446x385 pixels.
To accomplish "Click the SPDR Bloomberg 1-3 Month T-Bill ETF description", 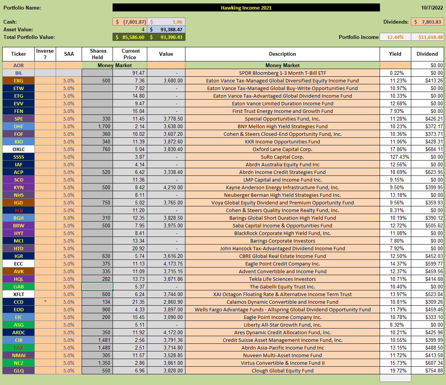I will pos(282,73).
